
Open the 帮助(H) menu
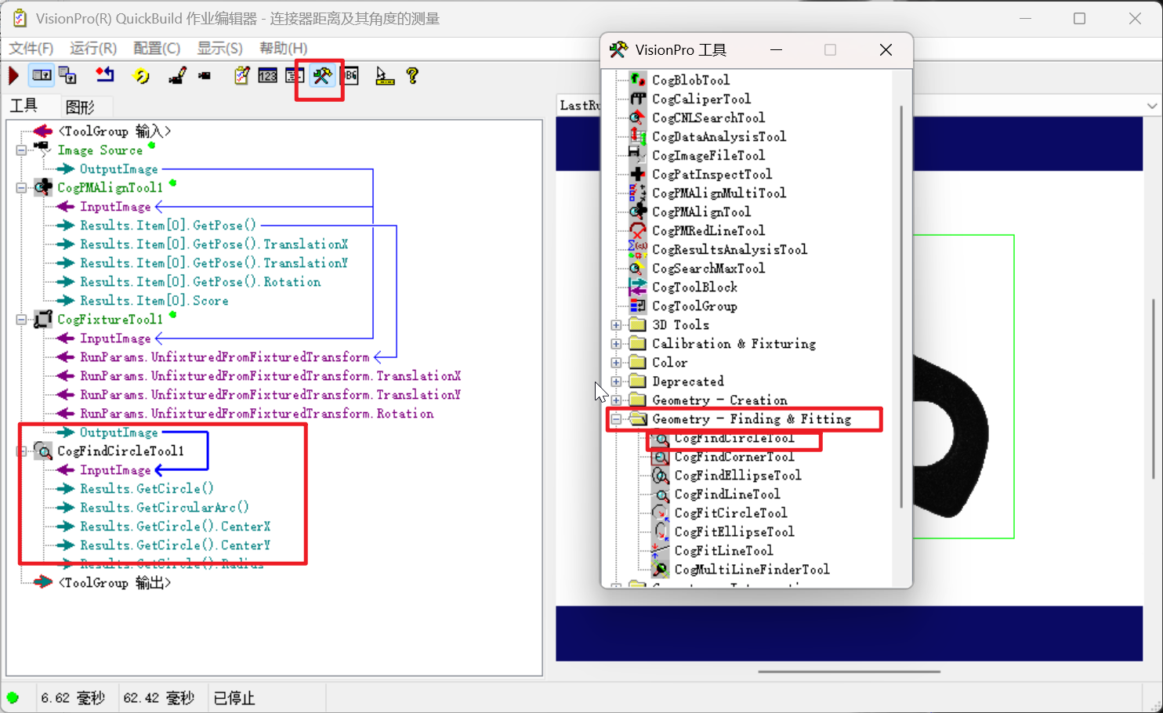284,49
